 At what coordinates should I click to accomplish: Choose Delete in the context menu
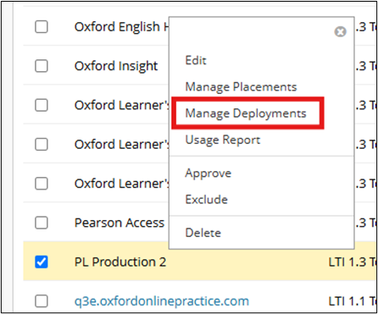click(x=203, y=233)
